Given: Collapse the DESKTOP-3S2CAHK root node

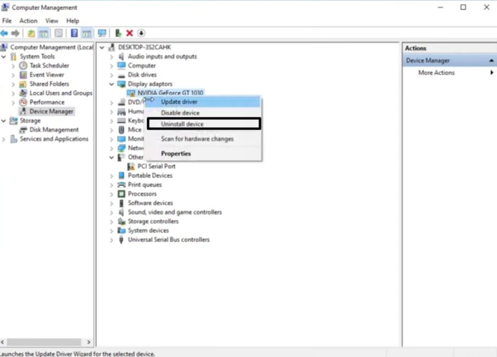Looking at the screenshot, I should tap(102, 48).
